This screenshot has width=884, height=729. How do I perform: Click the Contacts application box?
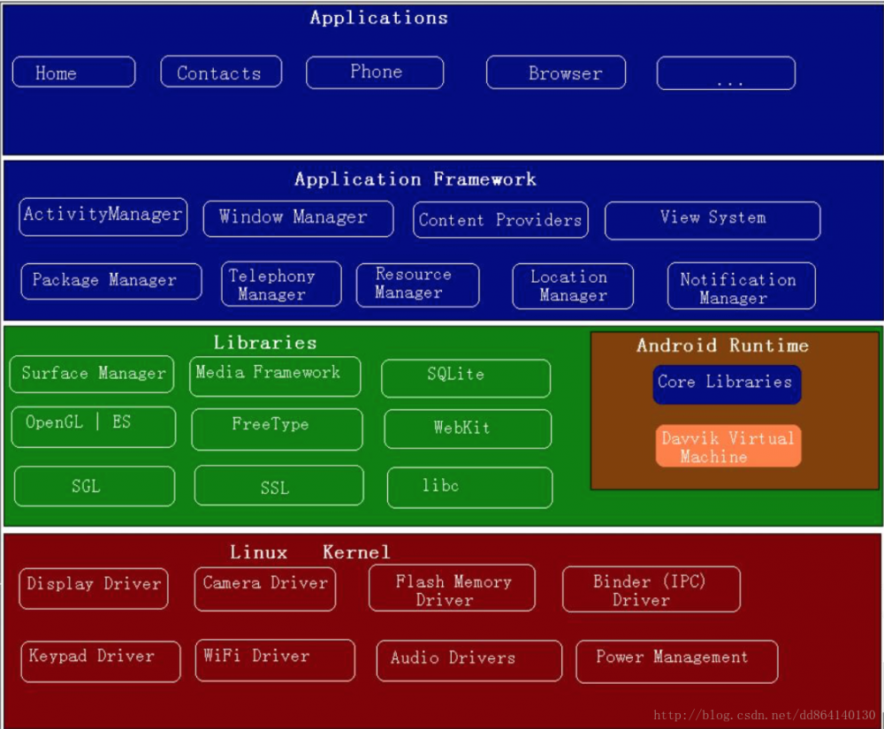[220, 72]
